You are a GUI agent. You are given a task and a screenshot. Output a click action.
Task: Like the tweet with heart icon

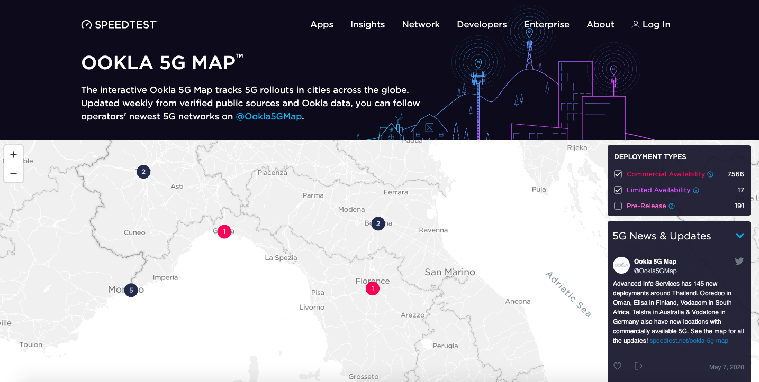coord(617,366)
